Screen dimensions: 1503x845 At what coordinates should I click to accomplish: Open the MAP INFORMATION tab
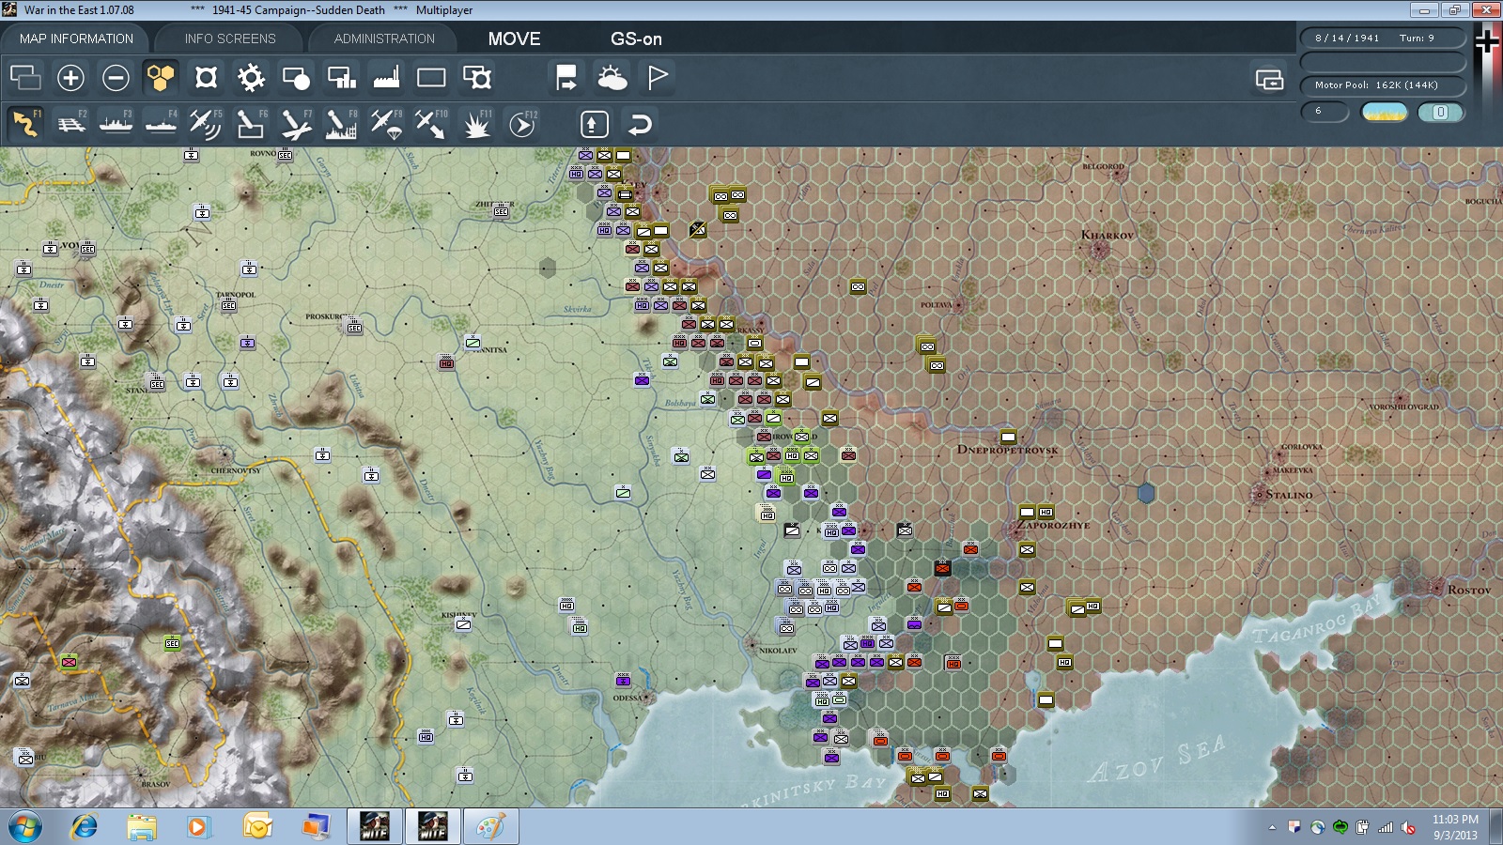[76, 38]
